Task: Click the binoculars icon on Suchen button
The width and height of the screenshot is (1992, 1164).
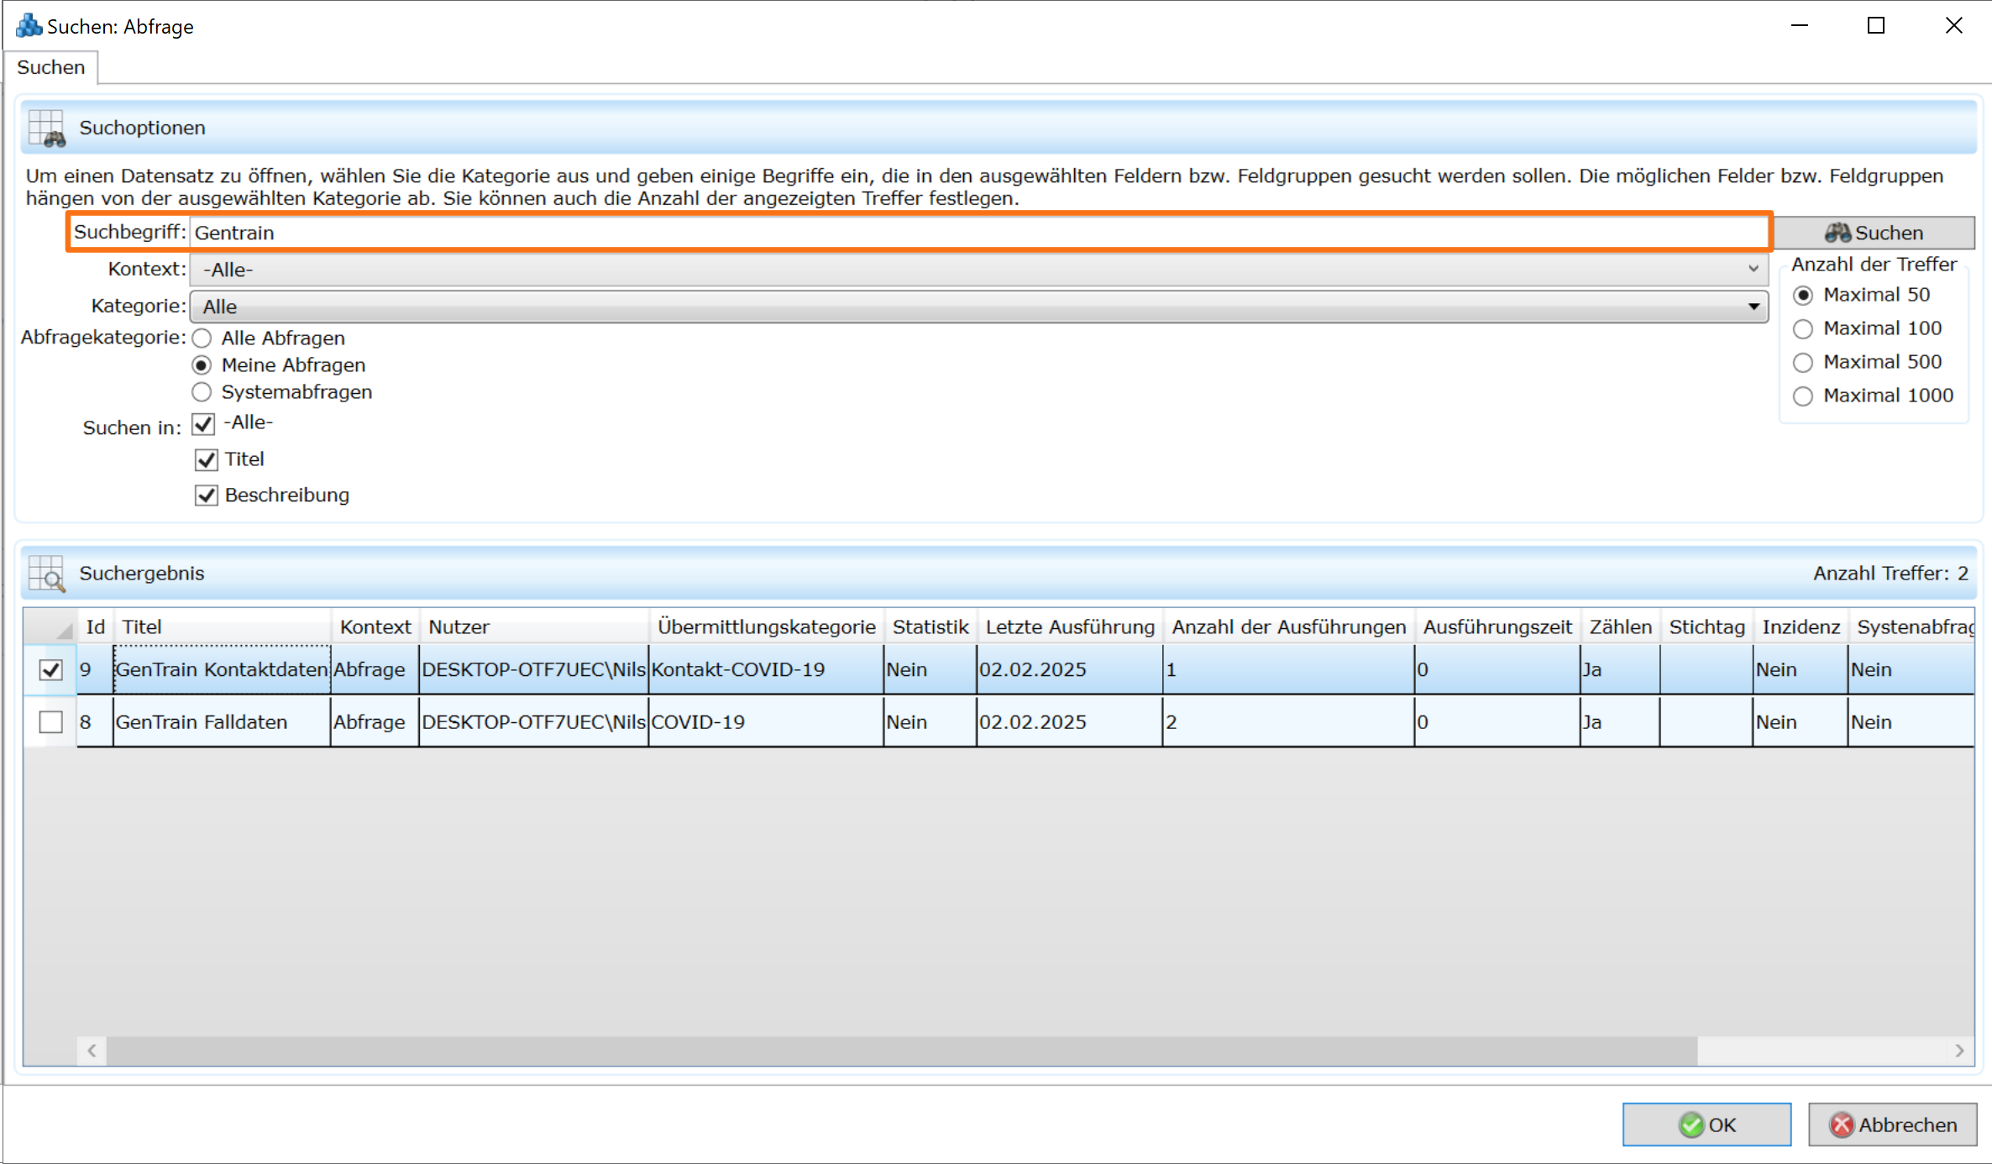Action: [x=1837, y=233]
